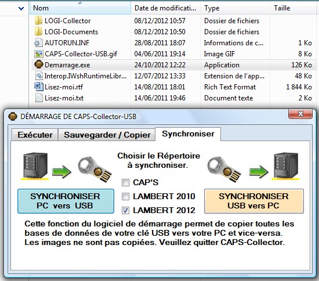Click the date 28/08/2011 18:07
Screen dimensions: 319x281
pos(159,43)
